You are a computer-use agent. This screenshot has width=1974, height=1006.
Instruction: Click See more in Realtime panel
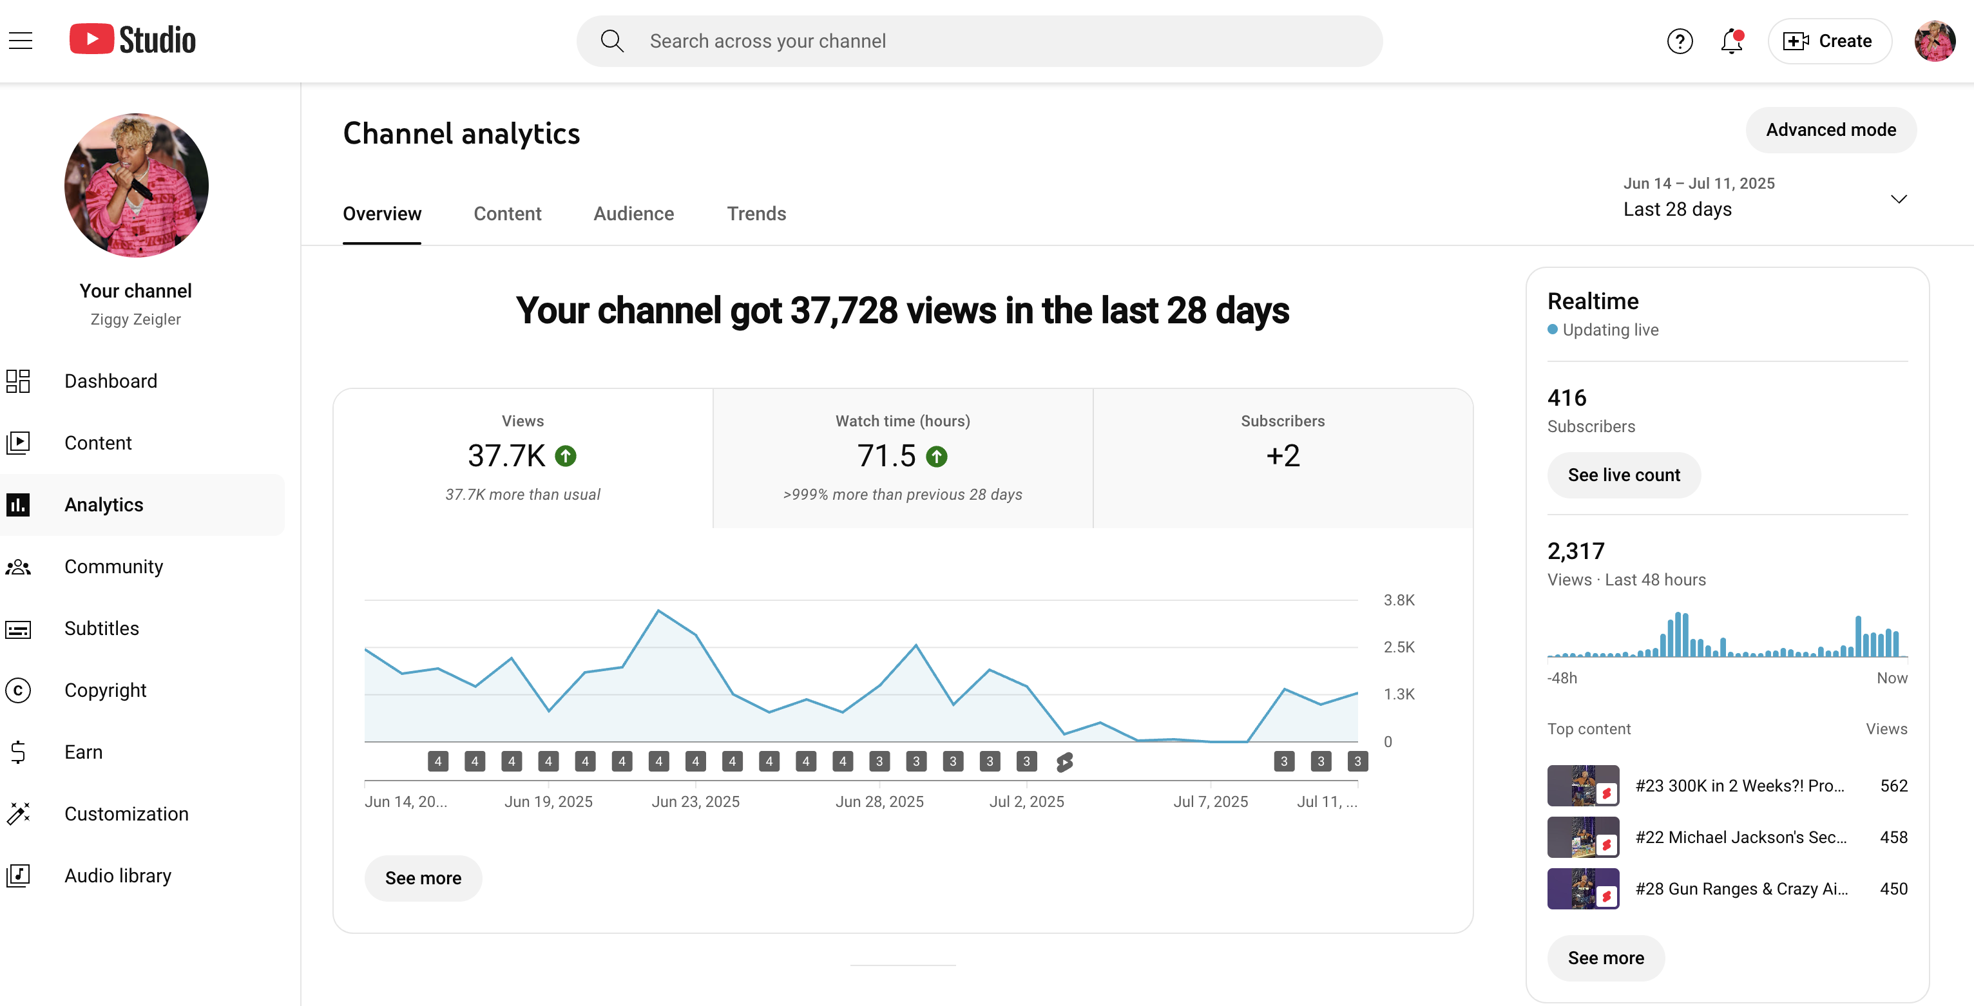click(1605, 958)
